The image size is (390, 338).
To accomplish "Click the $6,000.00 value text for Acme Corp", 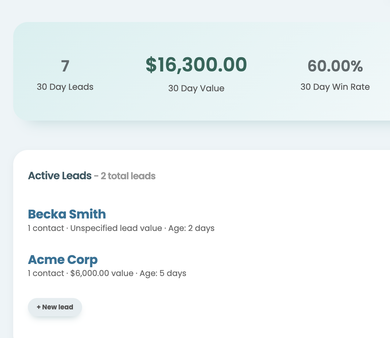I will [x=102, y=273].
